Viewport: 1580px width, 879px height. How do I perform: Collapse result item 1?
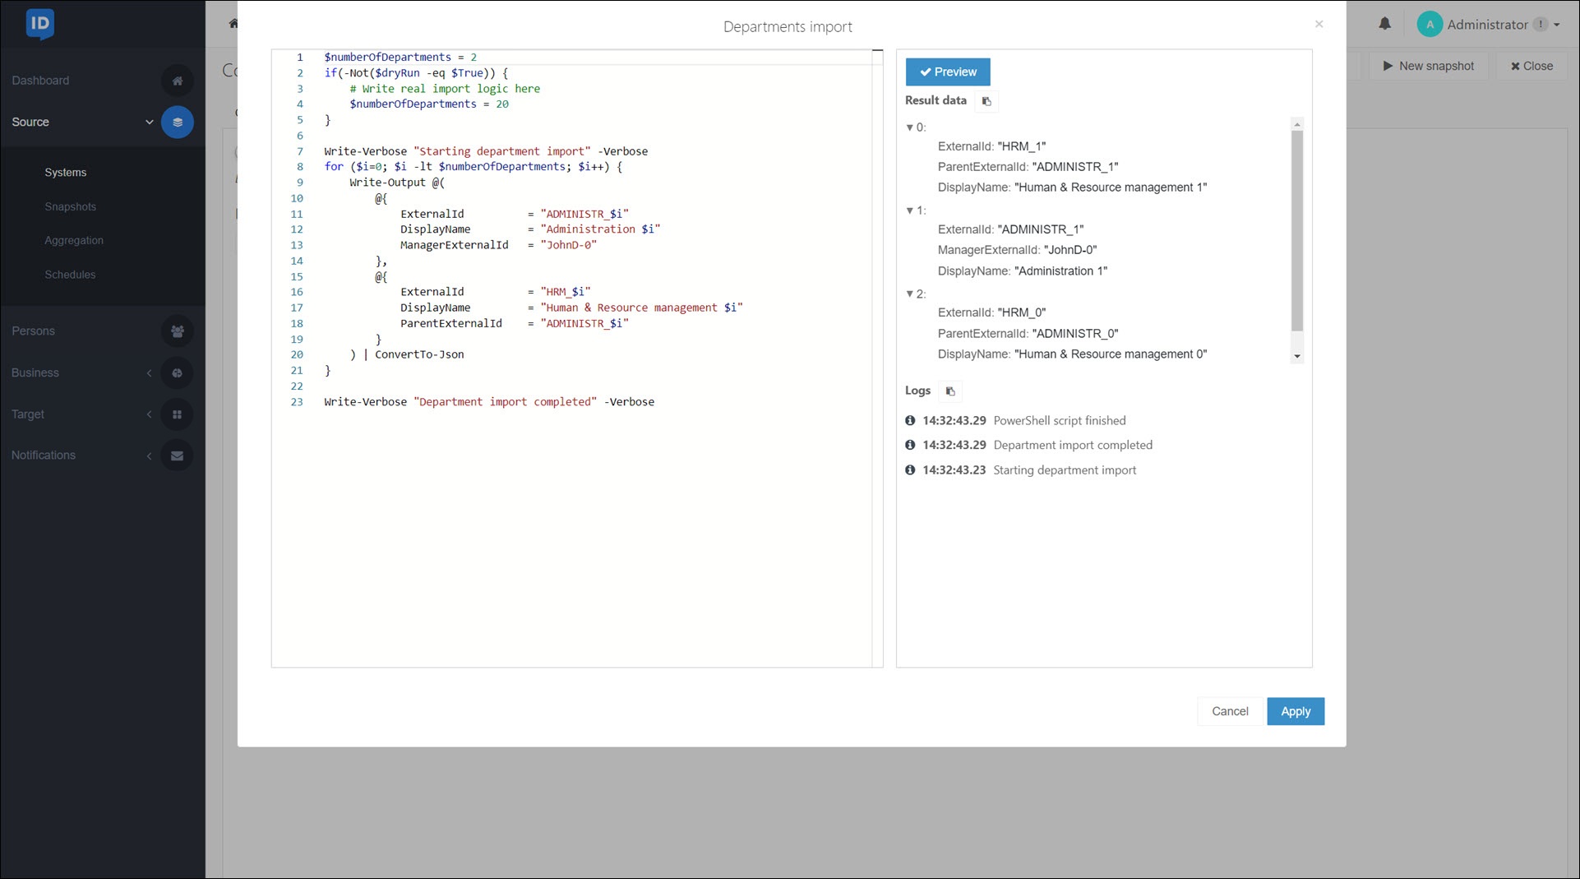coord(909,210)
